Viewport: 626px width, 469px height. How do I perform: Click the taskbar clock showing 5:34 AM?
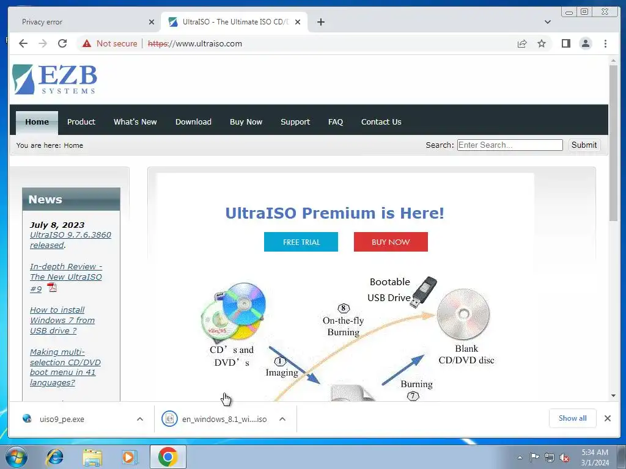click(595, 457)
